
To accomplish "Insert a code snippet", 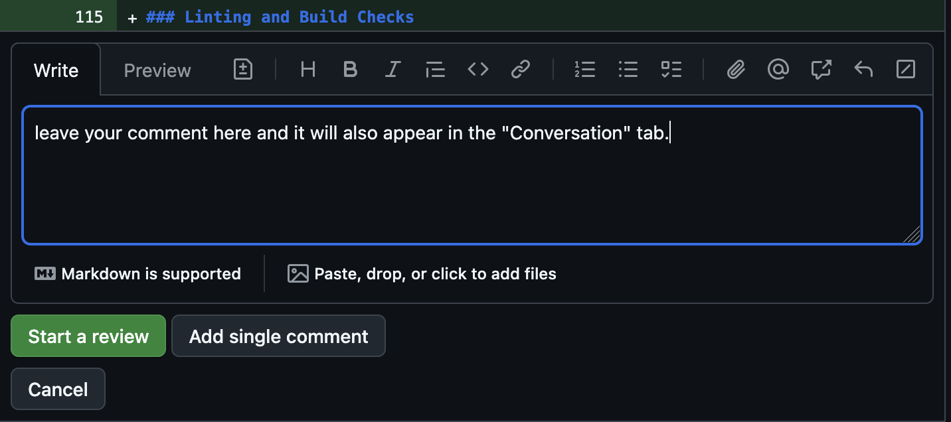I will (477, 69).
